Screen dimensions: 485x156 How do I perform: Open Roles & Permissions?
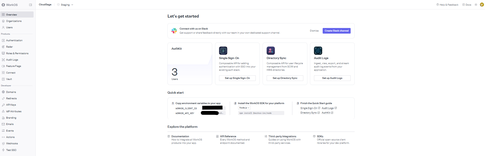click(x=17, y=53)
